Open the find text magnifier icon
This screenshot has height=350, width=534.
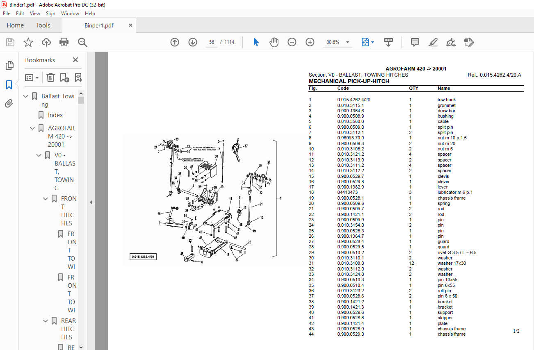83,42
